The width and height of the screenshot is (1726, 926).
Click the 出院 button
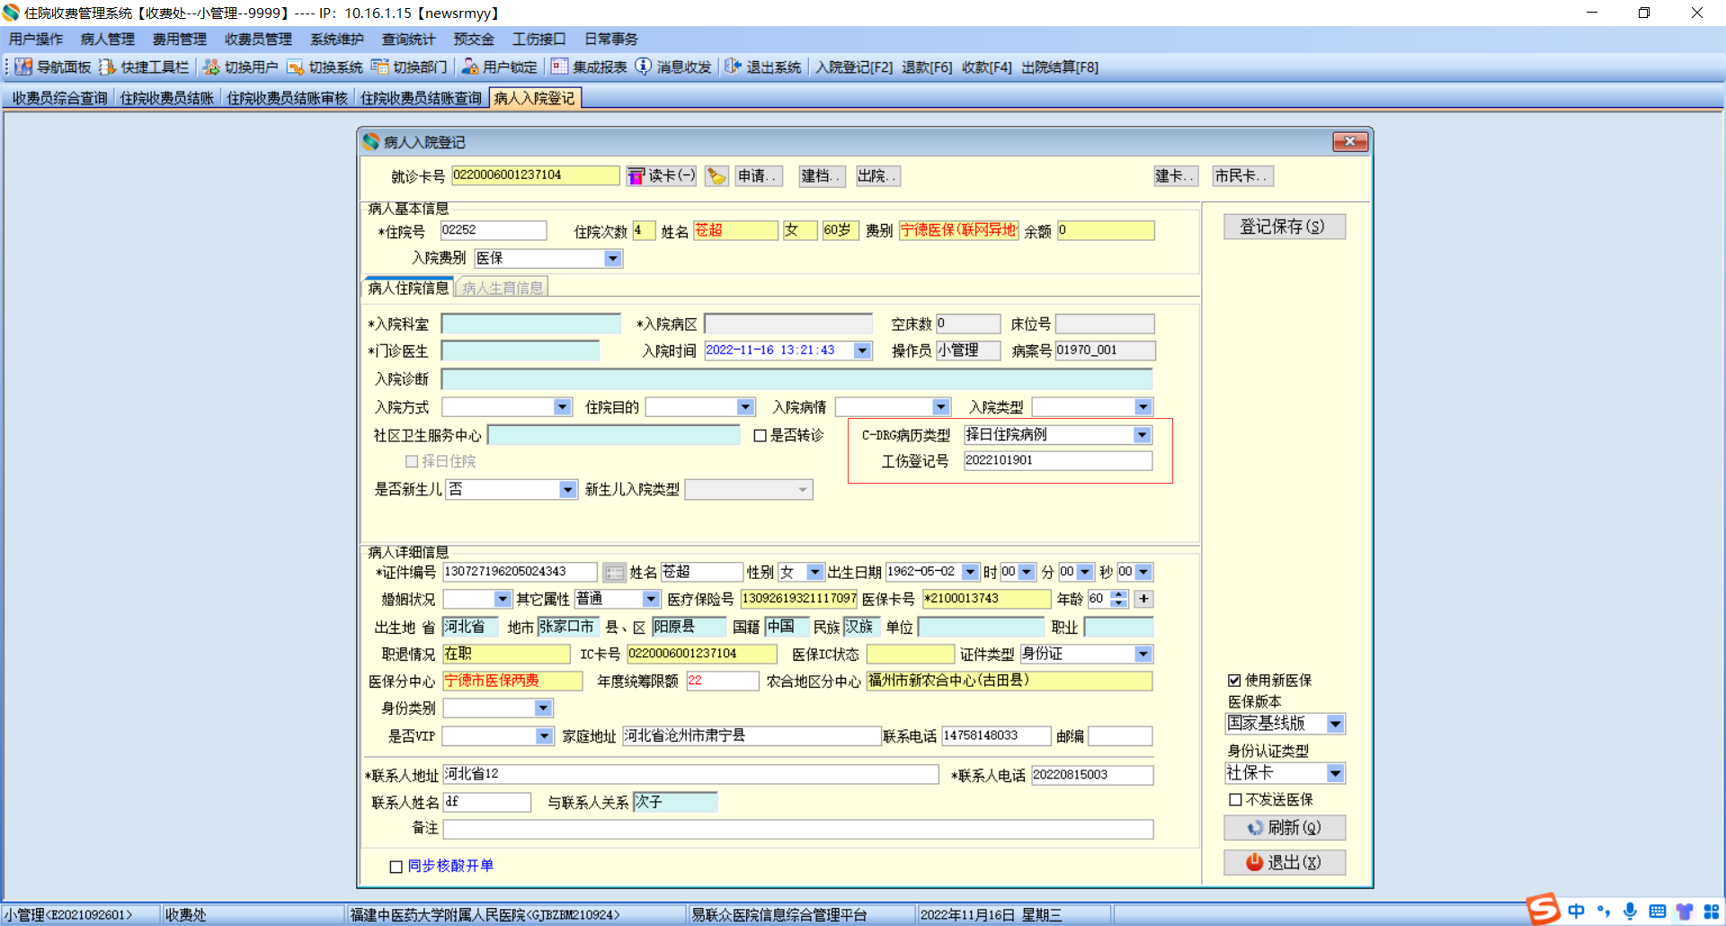pyautogui.click(x=877, y=176)
